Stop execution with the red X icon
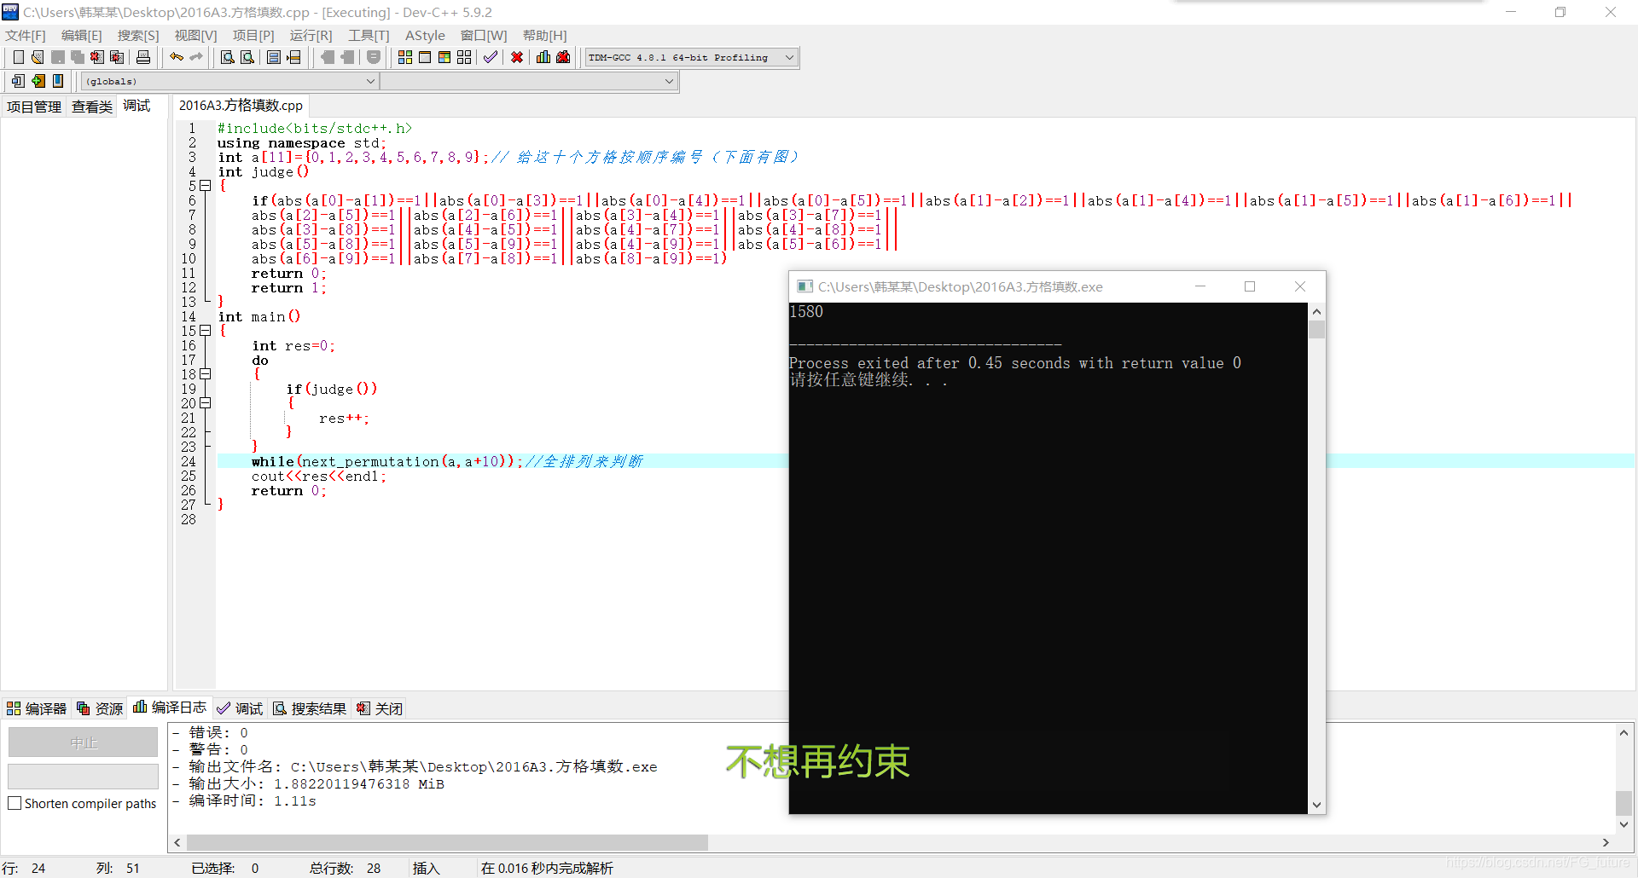 tap(517, 57)
